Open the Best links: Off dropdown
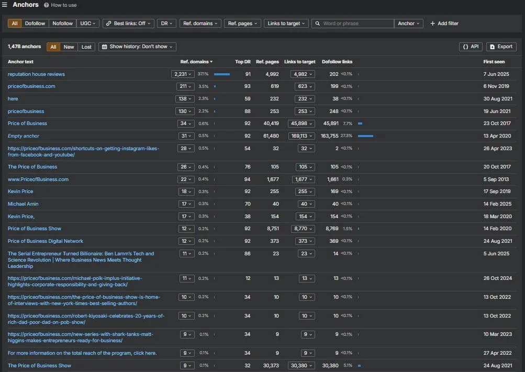 [x=129, y=24]
